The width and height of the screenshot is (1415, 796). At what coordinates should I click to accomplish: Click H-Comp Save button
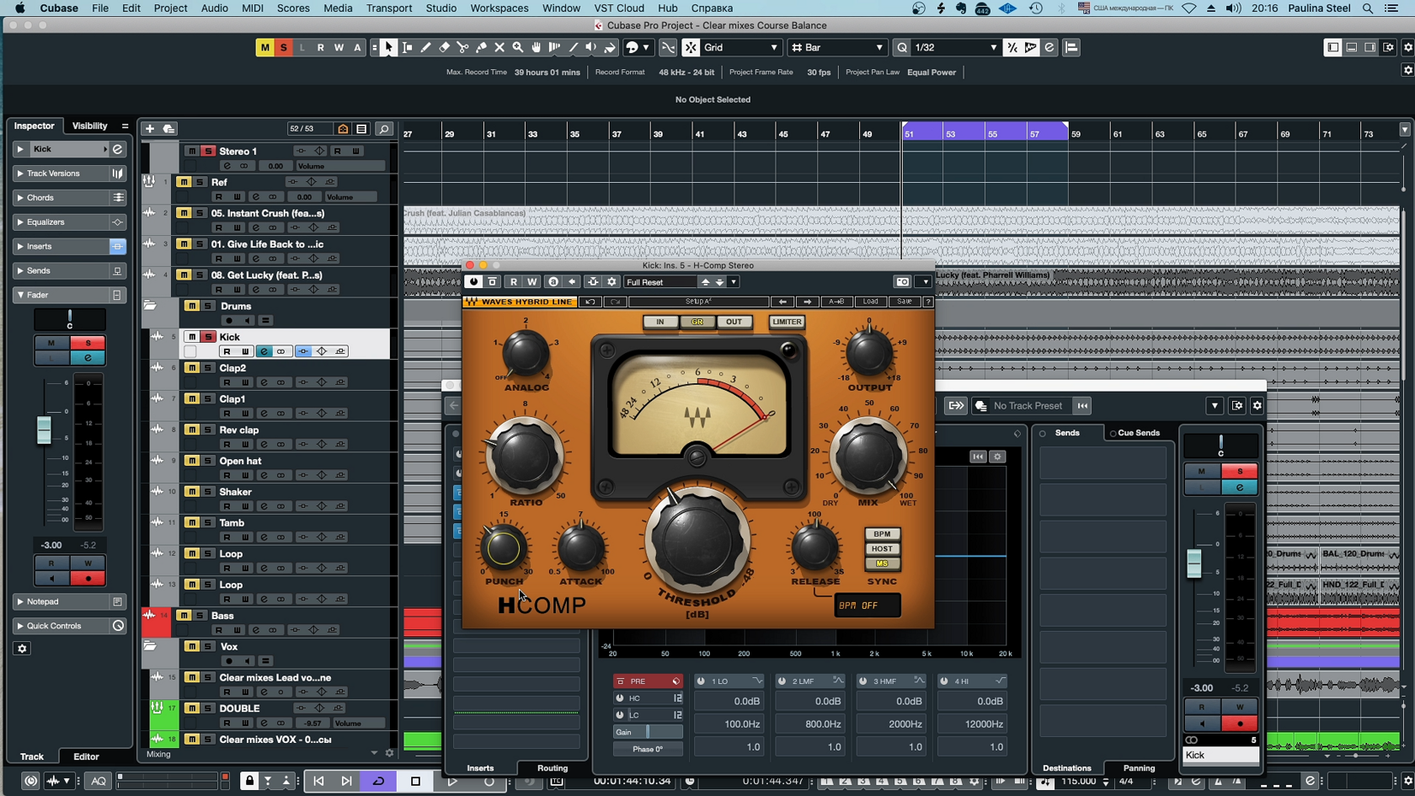pyautogui.click(x=904, y=302)
